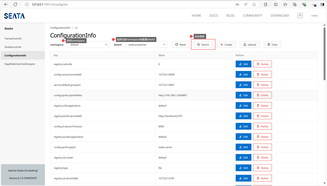Open browser extensions puzzle icon

click(x=265, y=4)
